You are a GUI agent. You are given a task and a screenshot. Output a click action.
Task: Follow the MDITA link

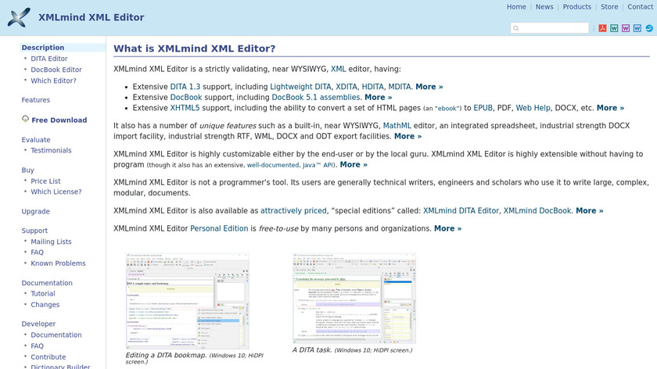click(x=400, y=87)
